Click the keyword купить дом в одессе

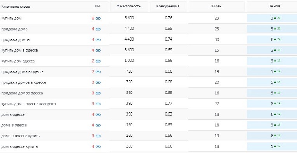point(19,50)
